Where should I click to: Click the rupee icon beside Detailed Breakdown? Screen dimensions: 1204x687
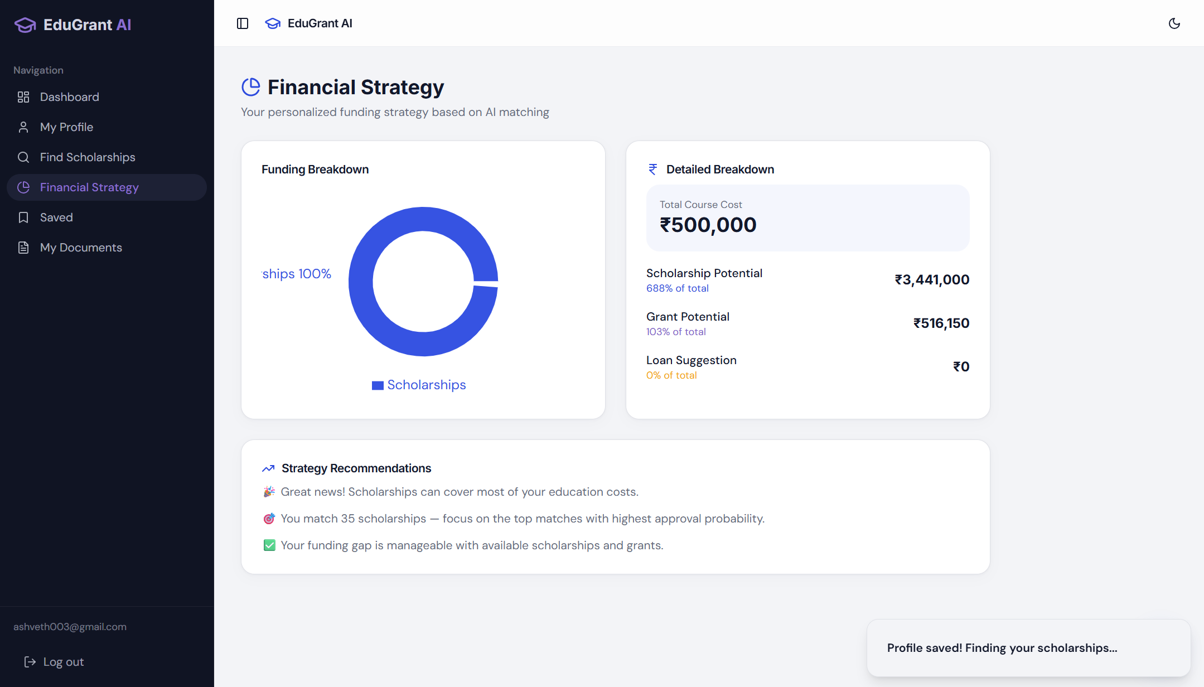(x=652, y=170)
